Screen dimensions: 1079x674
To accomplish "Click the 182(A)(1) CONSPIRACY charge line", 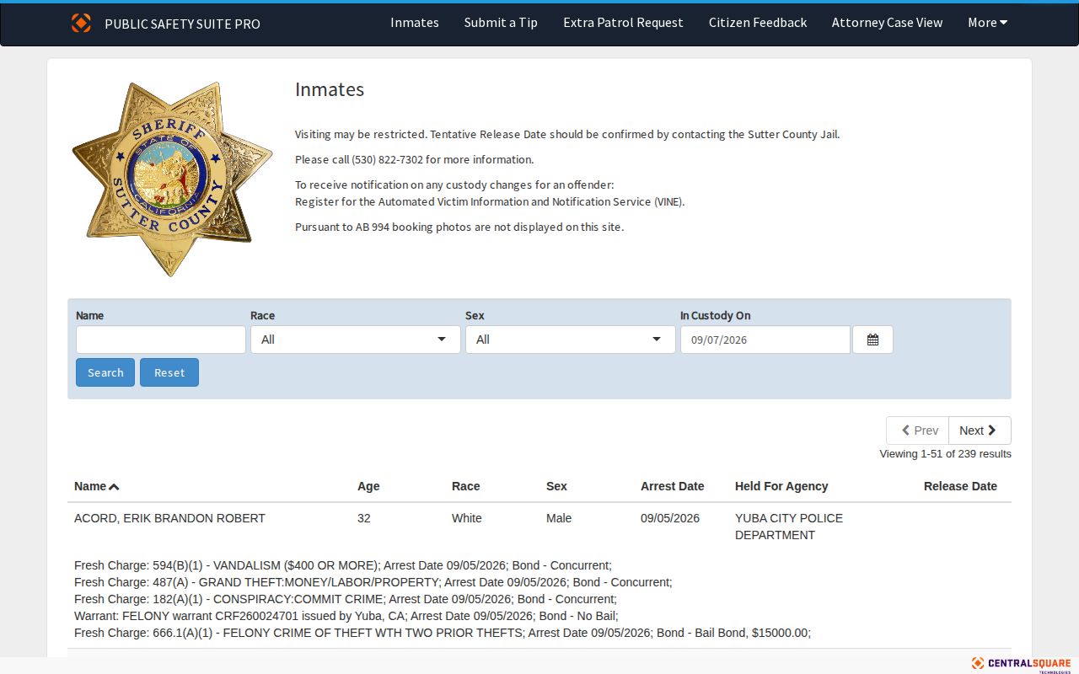I will (x=346, y=599).
